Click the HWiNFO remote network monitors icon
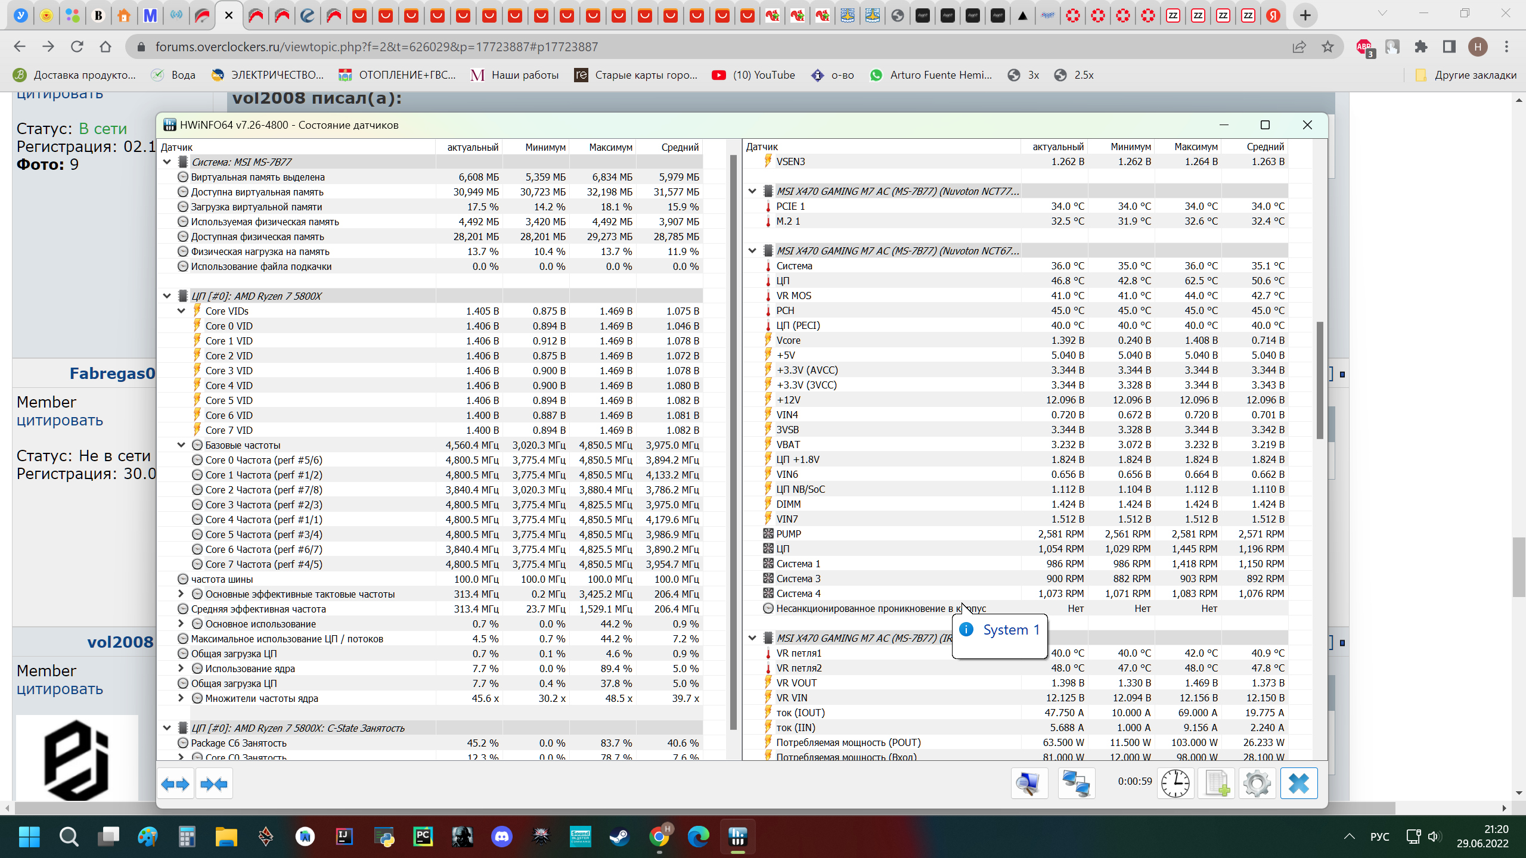The image size is (1526, 858). (1076, 783)
